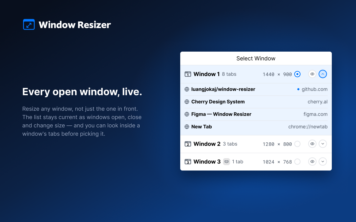Open the New Tab row
This screenshot has width=356, height=222.
(x=256, y=127)
